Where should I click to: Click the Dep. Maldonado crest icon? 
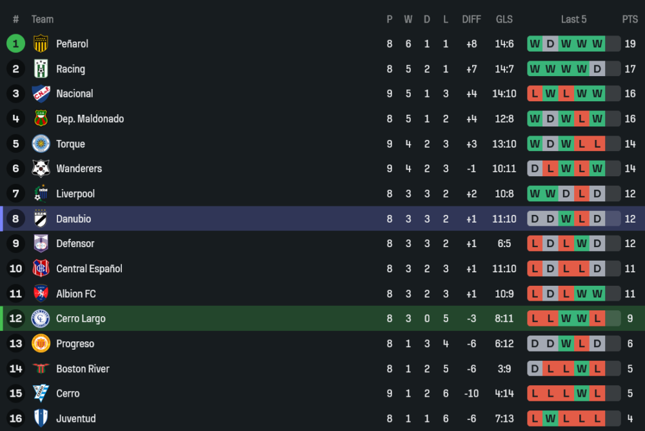41,119
